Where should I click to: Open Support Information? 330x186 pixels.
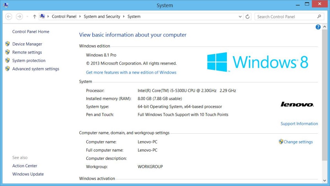[299, 123]
